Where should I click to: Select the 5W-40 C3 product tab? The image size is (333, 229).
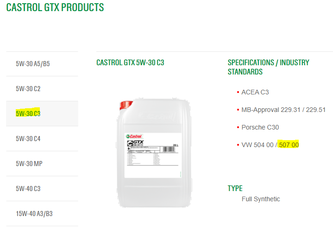42,188
